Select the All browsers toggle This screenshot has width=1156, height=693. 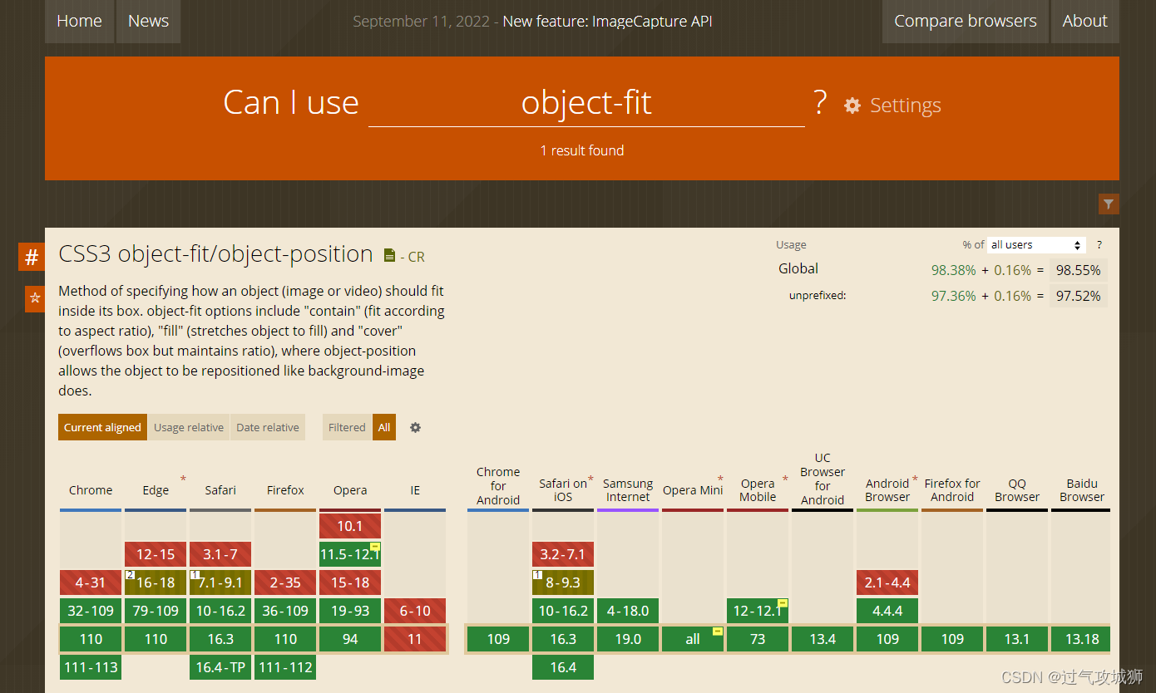coord(384,427)
